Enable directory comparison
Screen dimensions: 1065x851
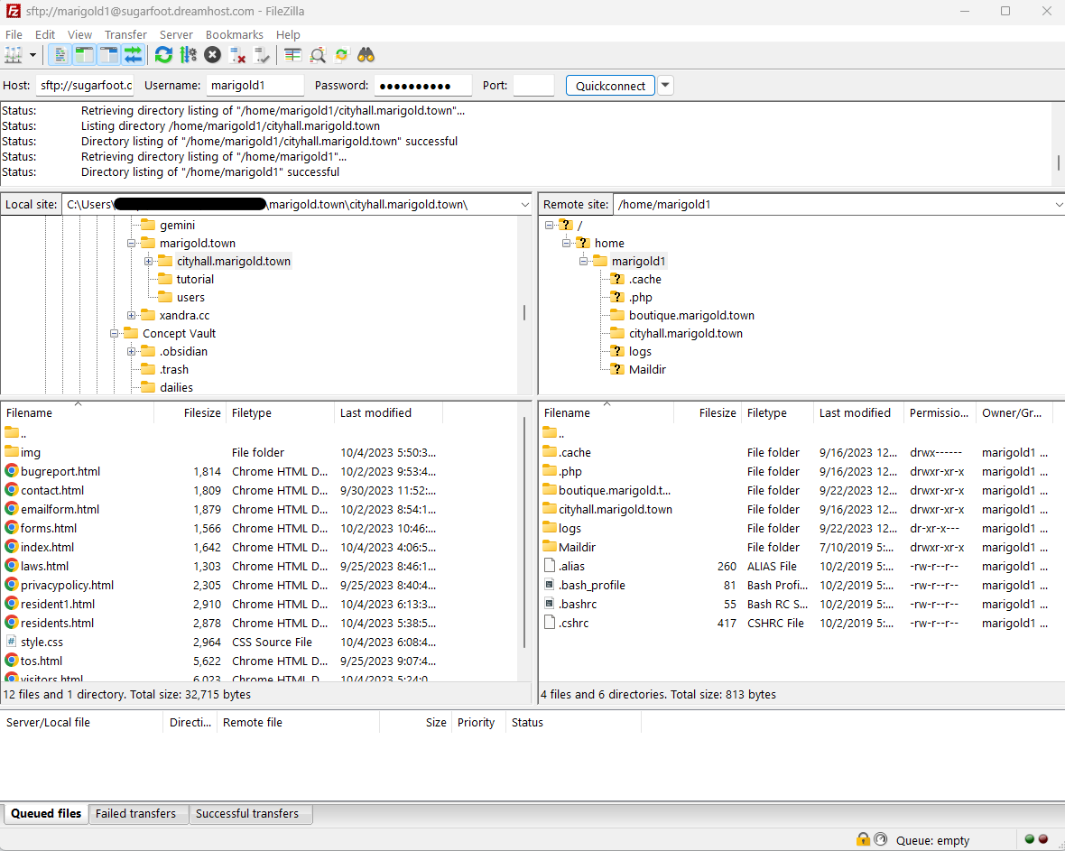292,55
